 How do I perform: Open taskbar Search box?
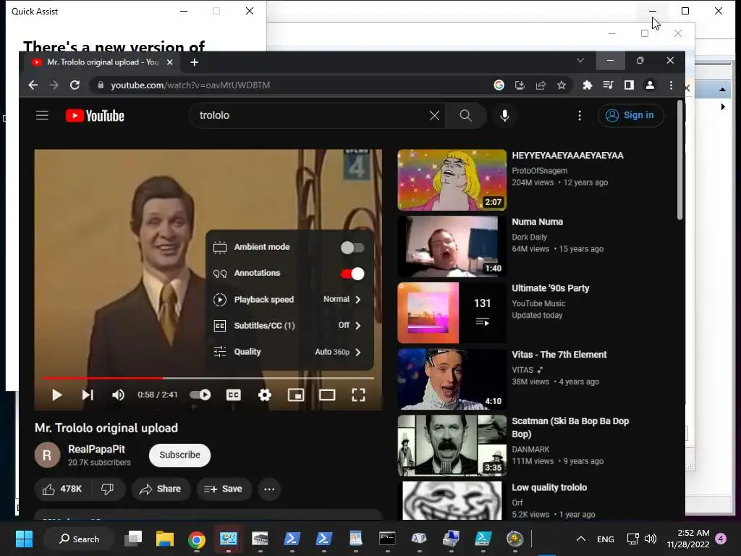tap(79, 539)
